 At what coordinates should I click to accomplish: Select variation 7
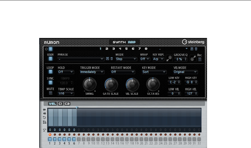point(140,49)
